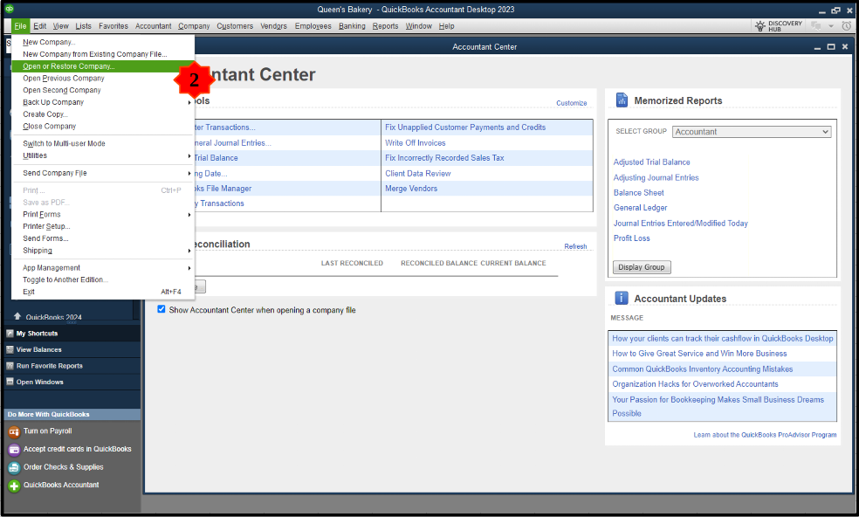This screenshot has height=517, width=859.
Task: Expand the Utilities submenu
Action: coord(189,155)
